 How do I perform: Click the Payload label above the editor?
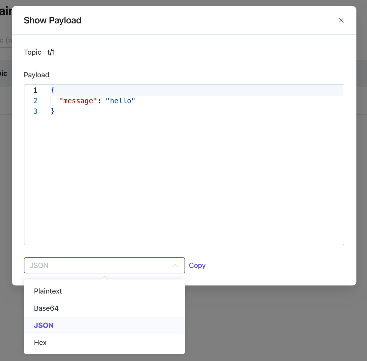pyautogui.click(x=36, y=75)
